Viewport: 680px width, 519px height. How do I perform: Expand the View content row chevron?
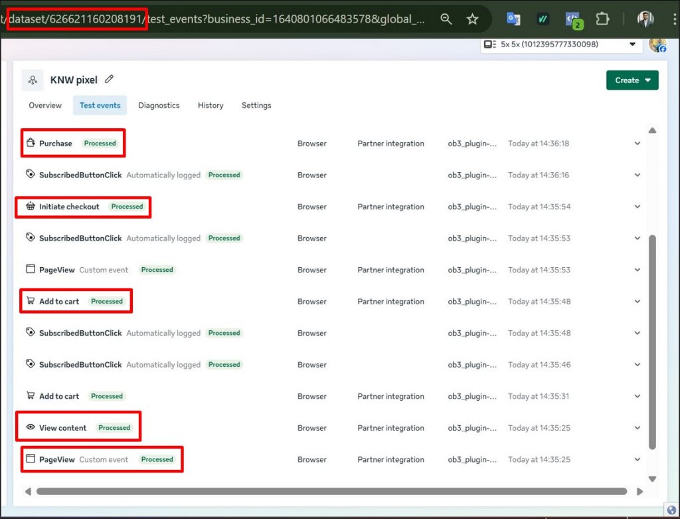click(x=637, y=428)
